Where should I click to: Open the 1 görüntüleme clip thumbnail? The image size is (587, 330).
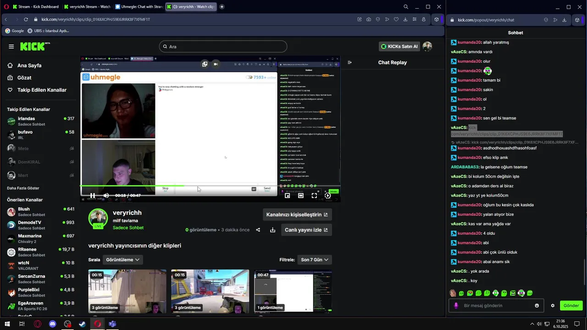293,291
